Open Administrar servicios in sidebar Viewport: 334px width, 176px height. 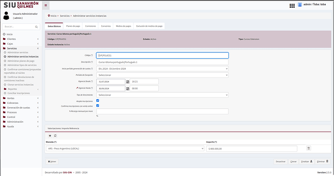point(18,52)
